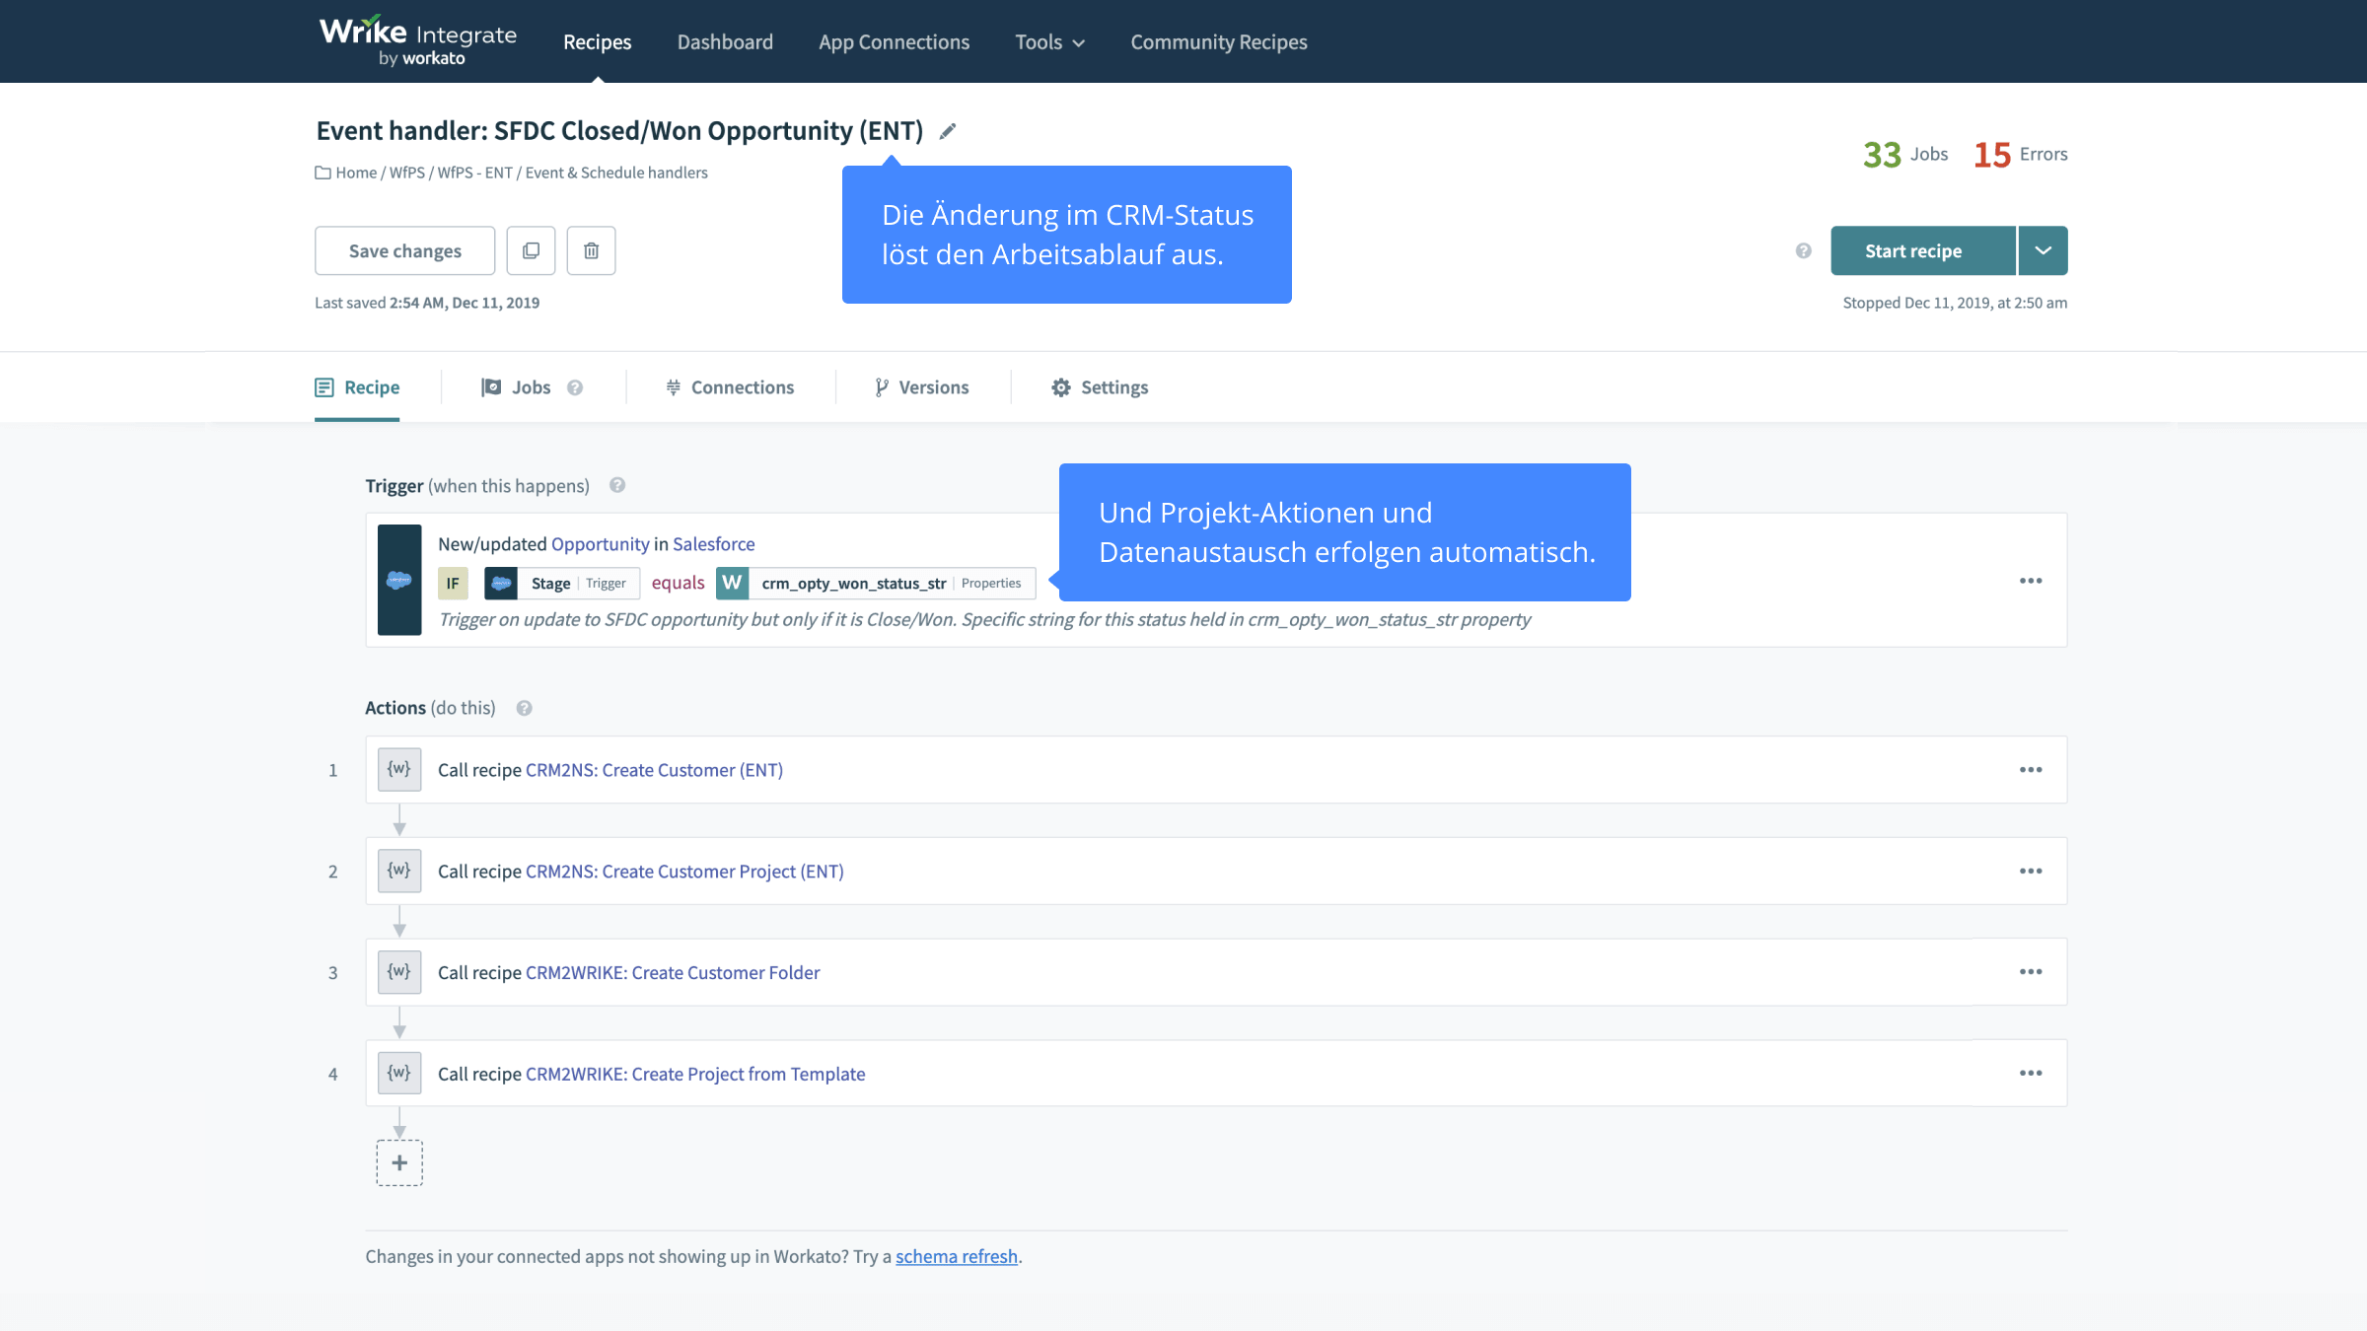Open more options for Create Customer Project step
Image resolution: width=2367 pixels, height=1331 pixels.
pyautogui.click(x=2031, y=872)
